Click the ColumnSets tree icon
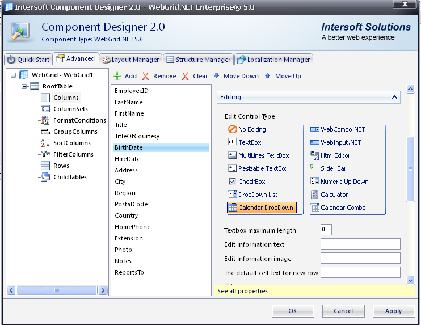 coord(45,109)
